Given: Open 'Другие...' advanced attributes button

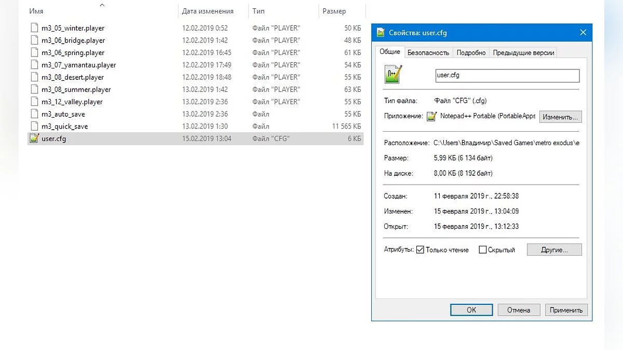Looking at the screenshot, I should [x=554, y=250].
